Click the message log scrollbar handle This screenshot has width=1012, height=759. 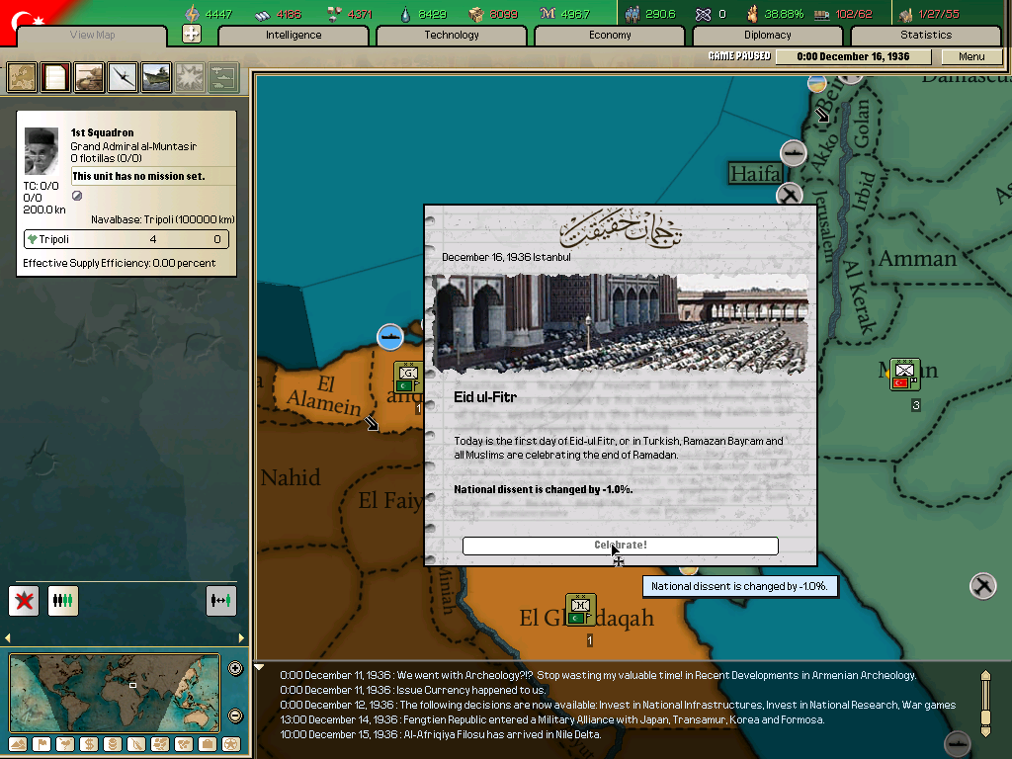(984, 702)
